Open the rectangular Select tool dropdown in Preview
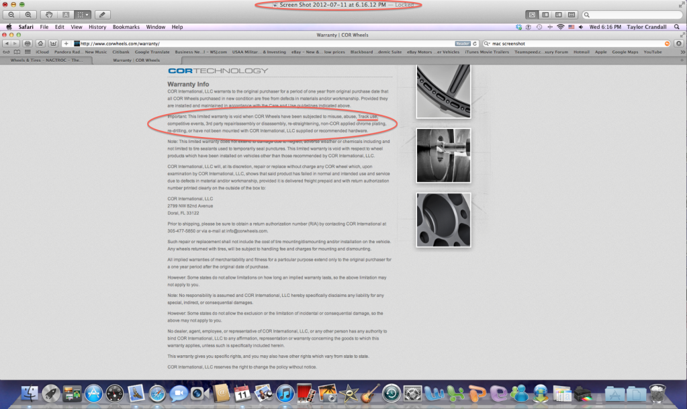The width and height of the screenshot is (687, 409). tap(83, 15)
